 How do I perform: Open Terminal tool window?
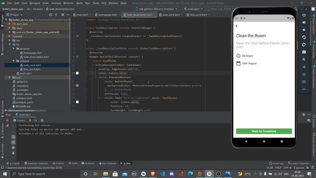pos(88,163)
